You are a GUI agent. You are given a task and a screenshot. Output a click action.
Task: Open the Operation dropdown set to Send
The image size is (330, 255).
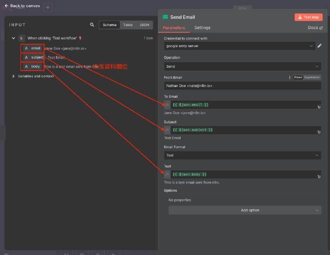(242, 66)
